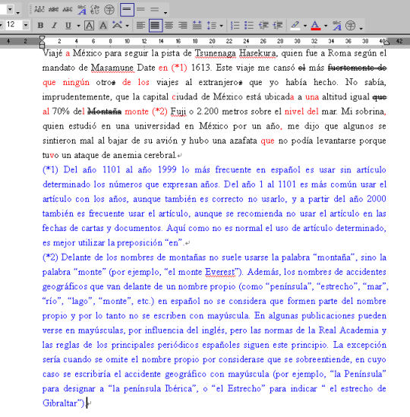Align text to the left
The height and width of the screenshot is (417, 410).
[141, 26]
